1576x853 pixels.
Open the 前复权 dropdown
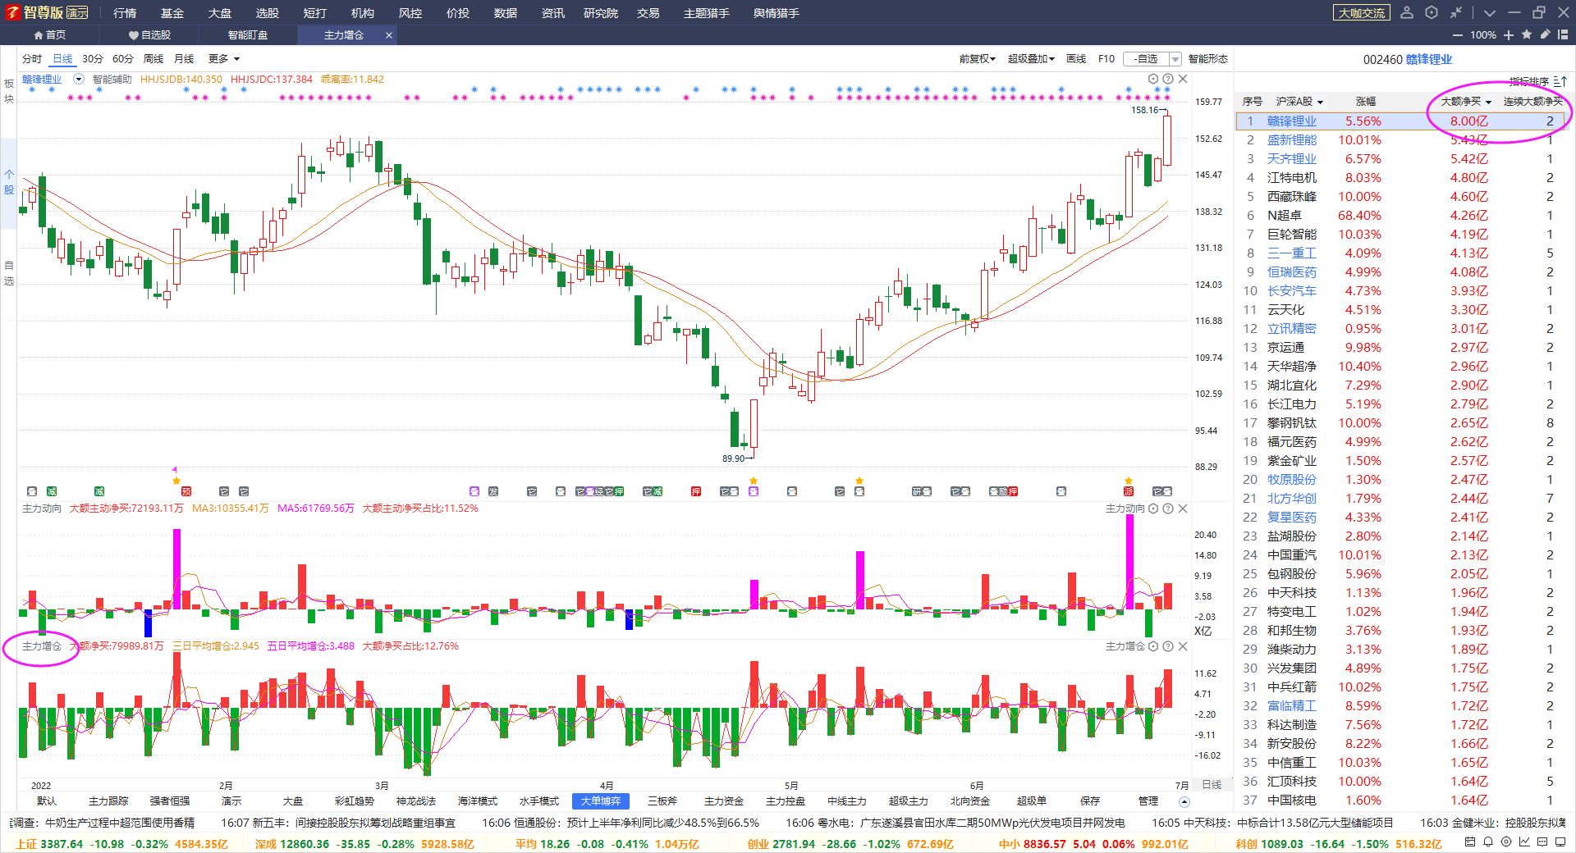click(977, 59)
